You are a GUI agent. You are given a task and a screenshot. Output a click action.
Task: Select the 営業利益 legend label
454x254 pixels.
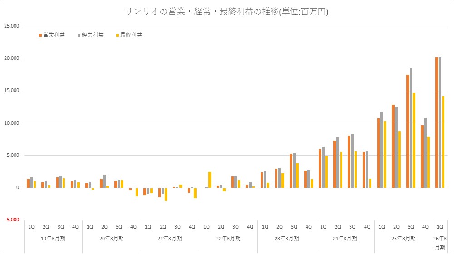pos(54,35)
